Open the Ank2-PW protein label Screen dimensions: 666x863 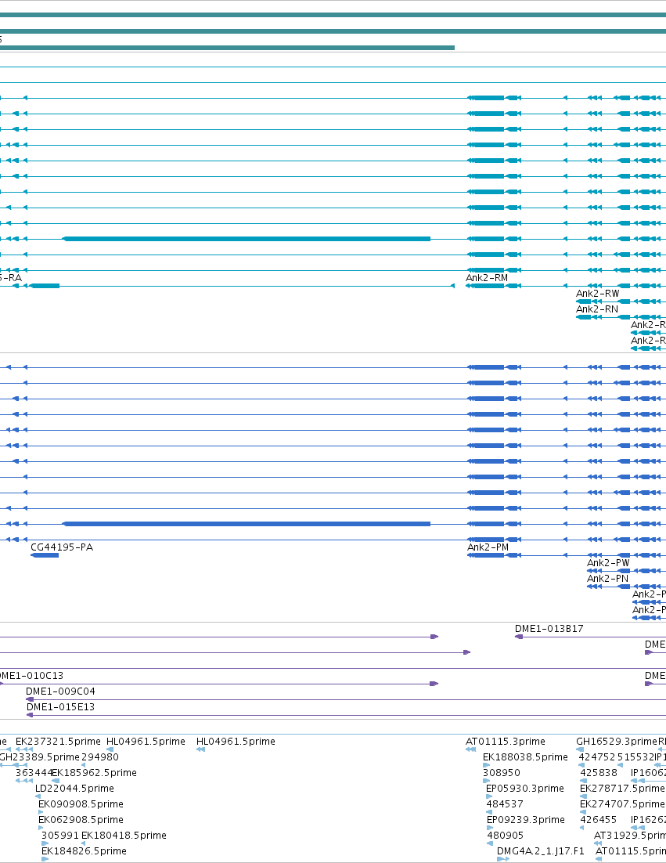608,563
